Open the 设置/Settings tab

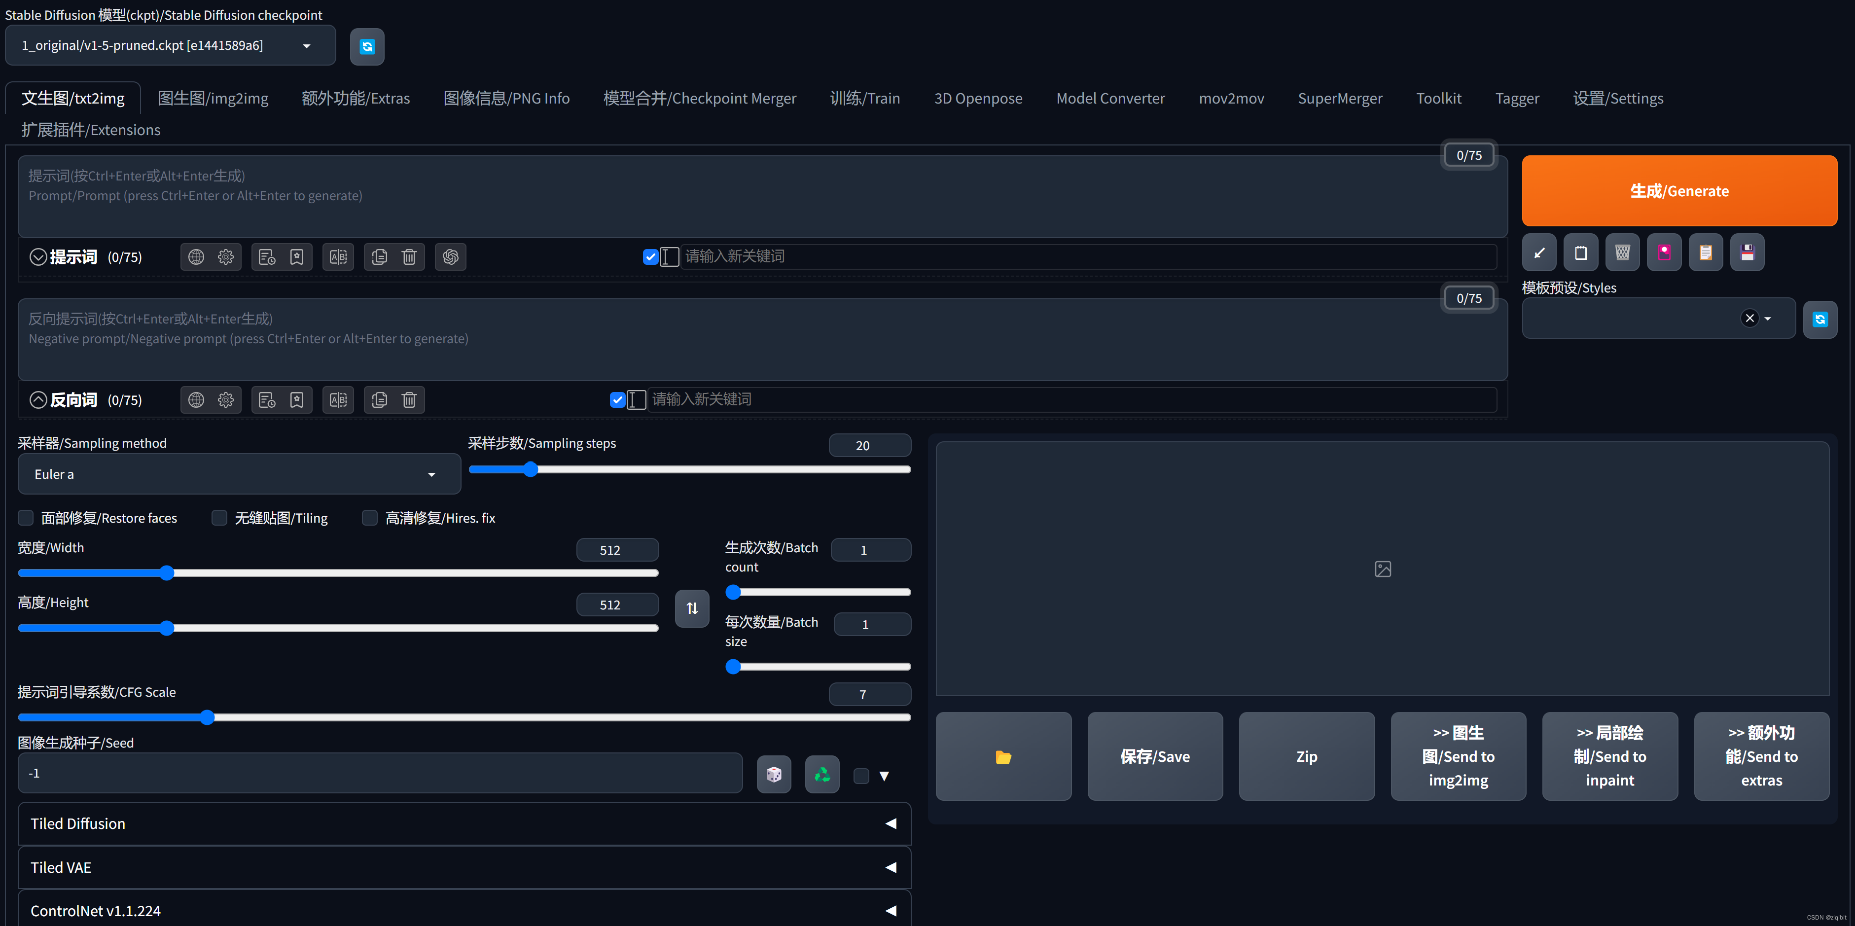click(1618, 99)
